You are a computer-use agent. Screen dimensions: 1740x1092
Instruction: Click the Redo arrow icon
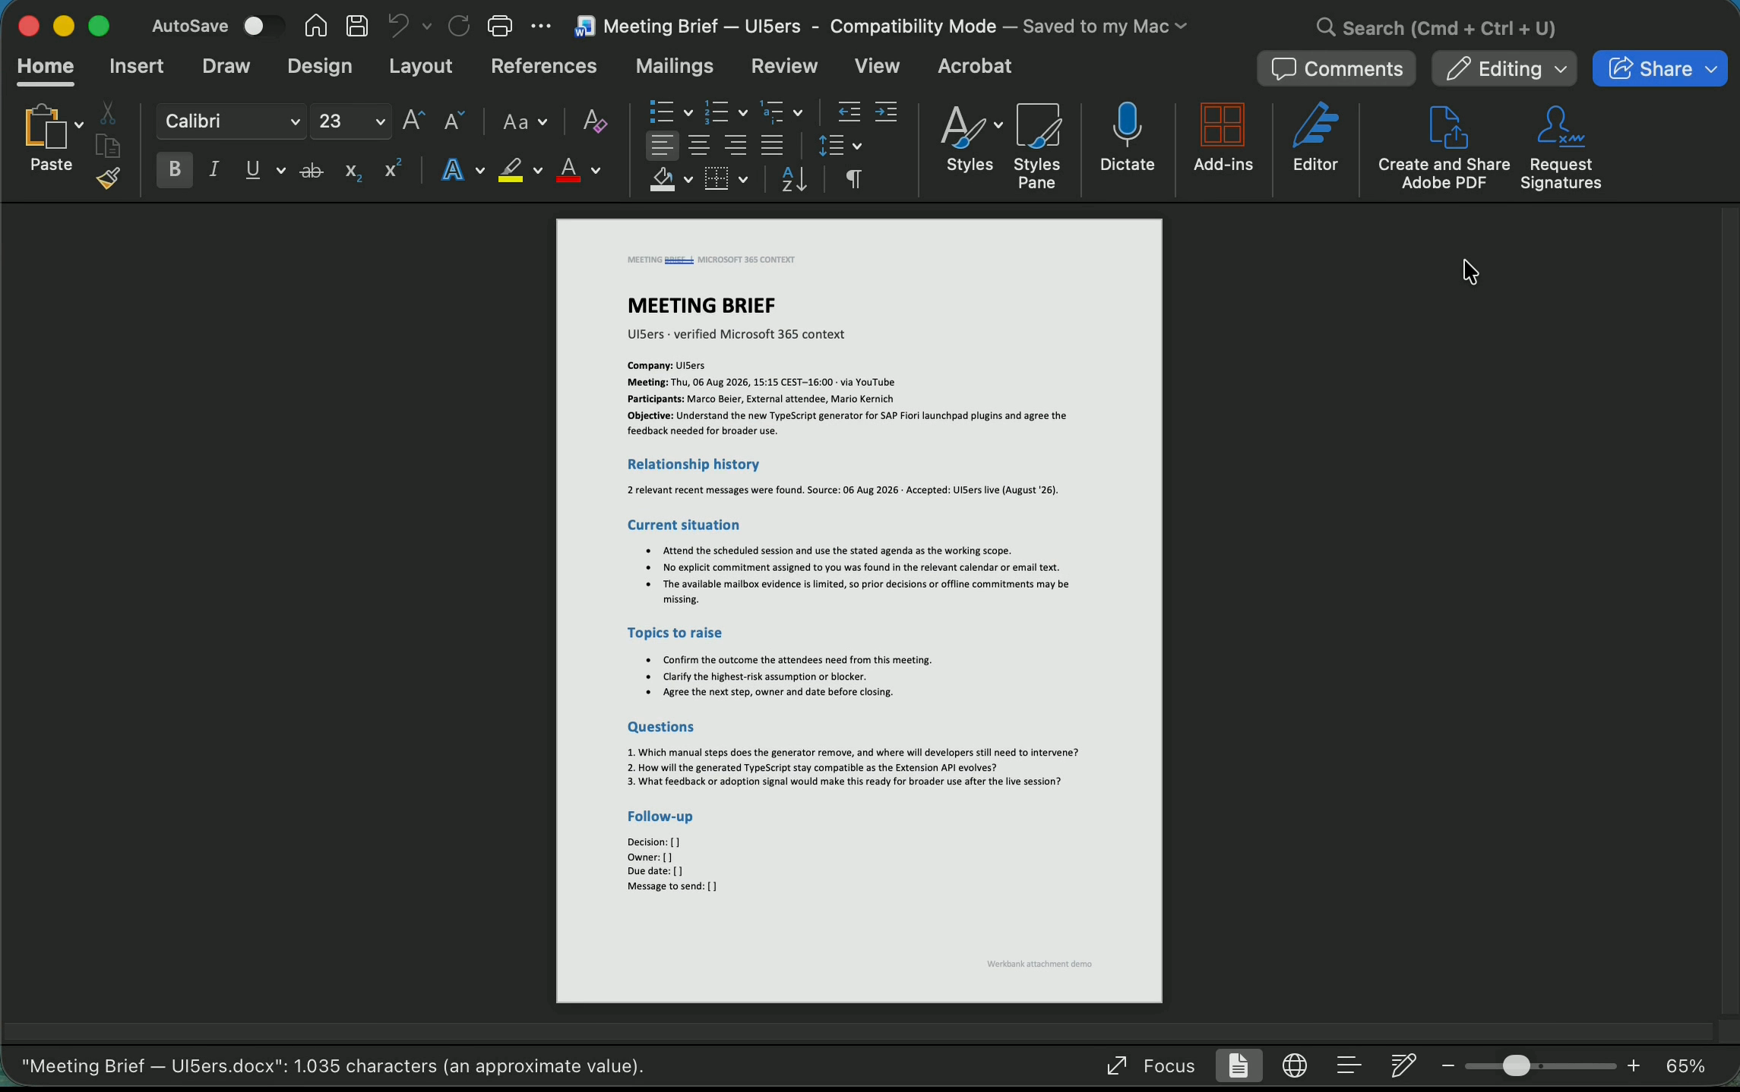click(x=459, y=26)
